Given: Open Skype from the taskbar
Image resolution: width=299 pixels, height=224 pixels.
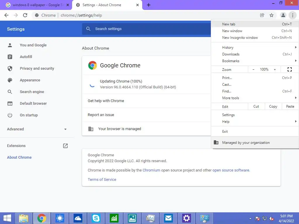Looking at the screenshot, I should tap(96, 218).
